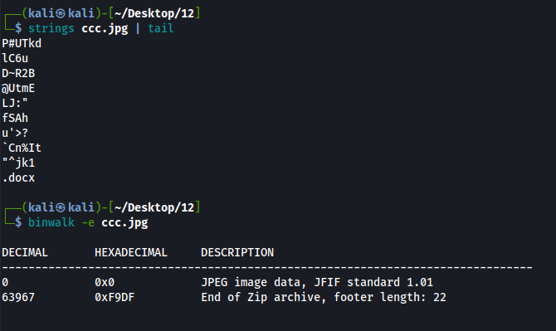556x331 pixels.
Task: Click the '0xF9DF' hexadecimal value
Action: point(115,297)
